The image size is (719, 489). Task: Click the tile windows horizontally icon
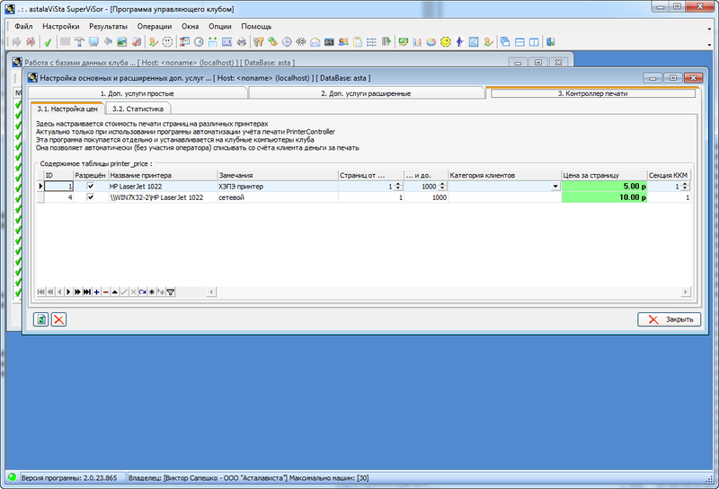coord(520,42)
